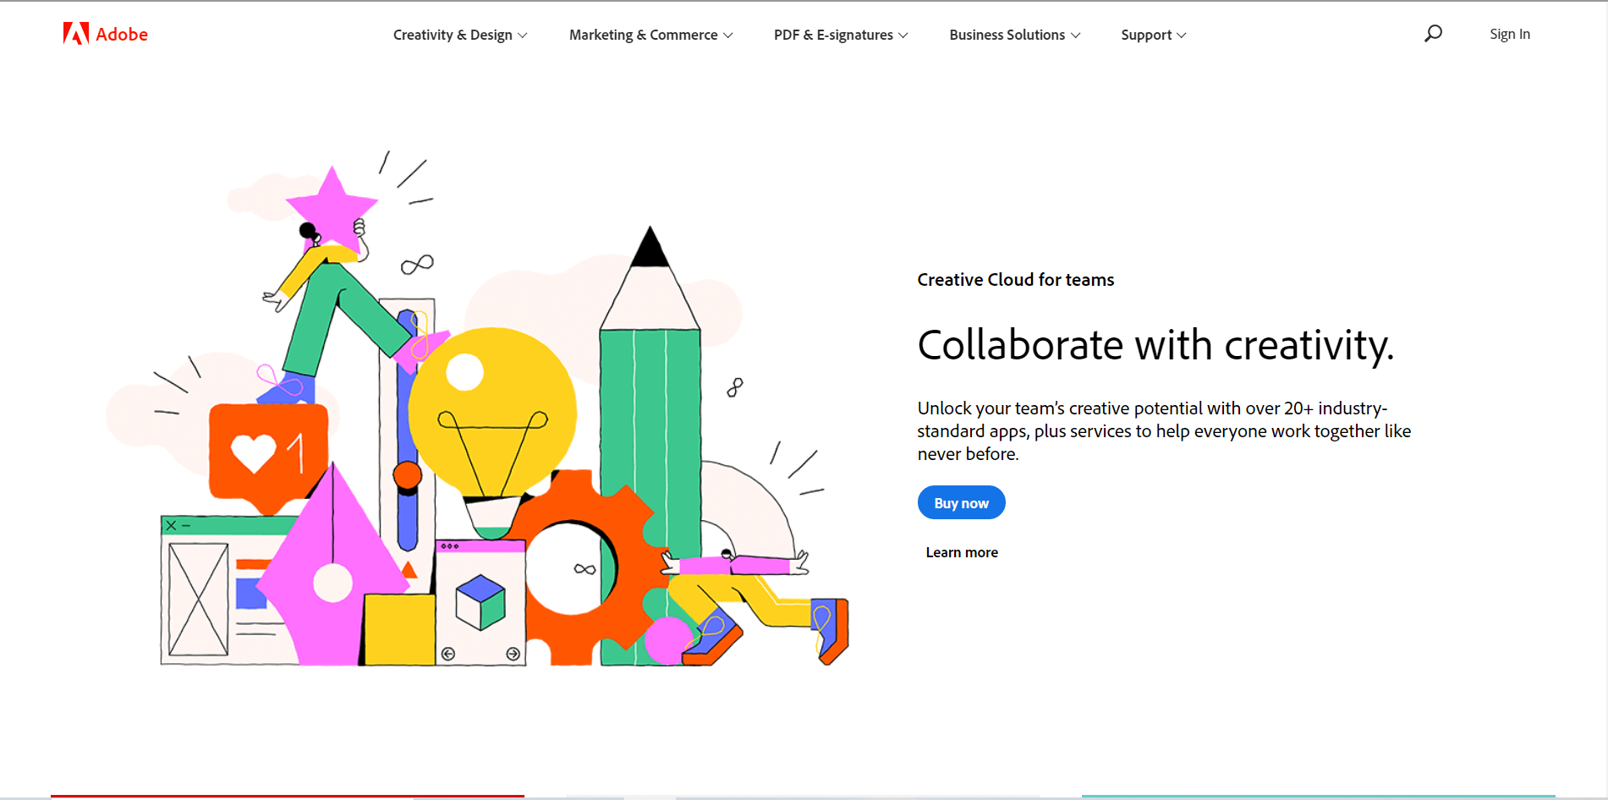Screen dimensions: 1608x800
Task: Expand the chevron beside Support
Action: tap(1182, 36)
